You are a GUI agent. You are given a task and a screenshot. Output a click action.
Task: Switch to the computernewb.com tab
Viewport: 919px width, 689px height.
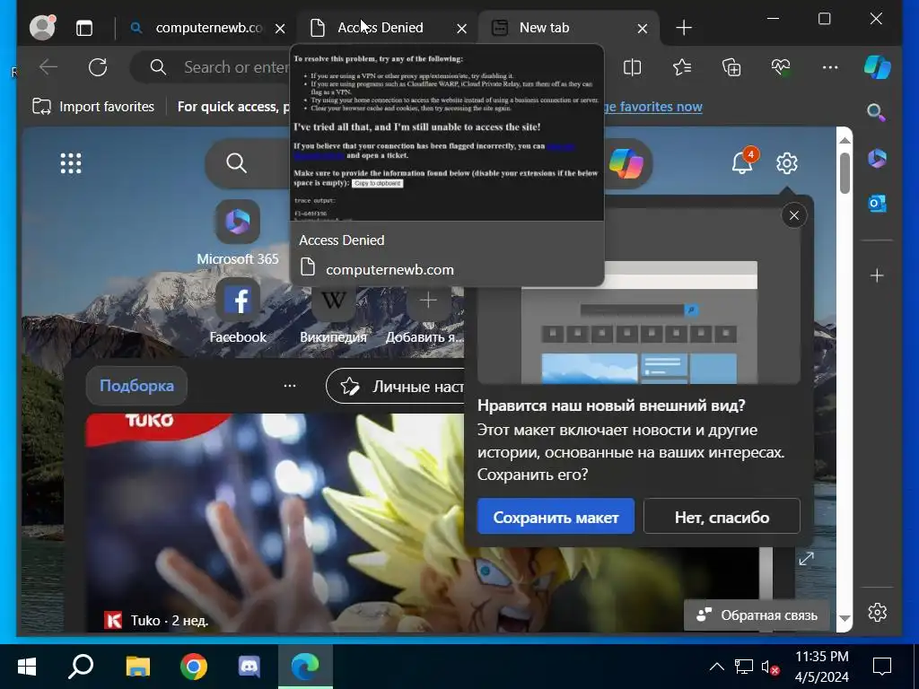(x=208, y=28)
